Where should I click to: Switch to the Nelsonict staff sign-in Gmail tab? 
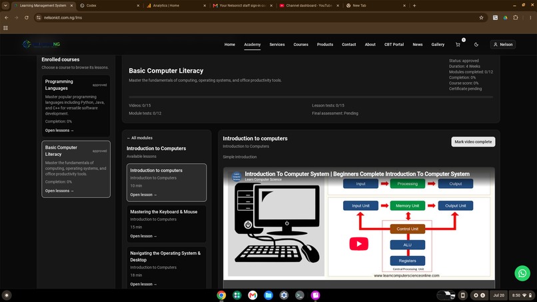click(x=243, y=5)
